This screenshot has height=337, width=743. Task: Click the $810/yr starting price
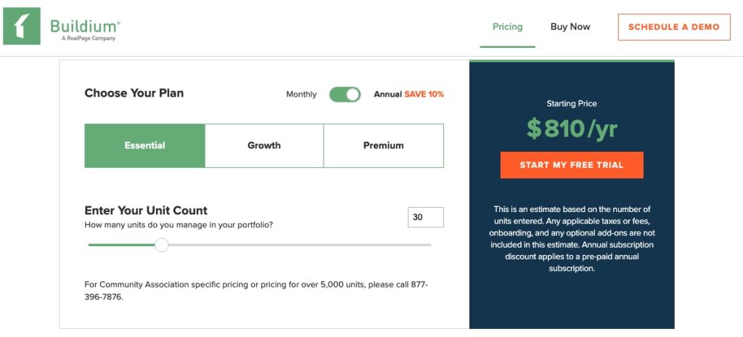coord(572,129)
